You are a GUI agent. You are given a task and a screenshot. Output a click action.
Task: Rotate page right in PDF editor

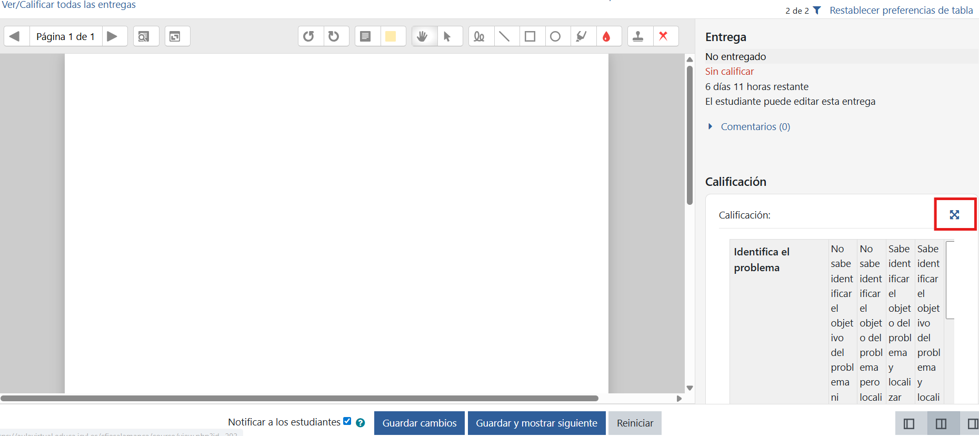point(334,36)
